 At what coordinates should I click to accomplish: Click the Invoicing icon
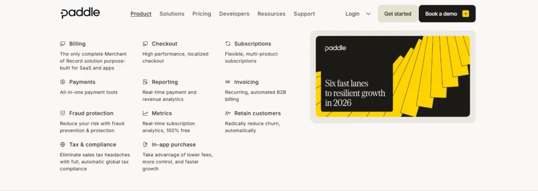[x=227, y=82]
